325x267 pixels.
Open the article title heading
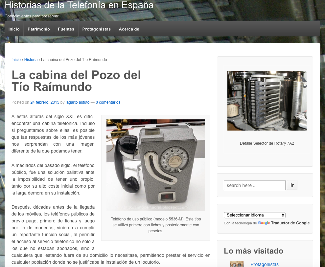point(76,81)
